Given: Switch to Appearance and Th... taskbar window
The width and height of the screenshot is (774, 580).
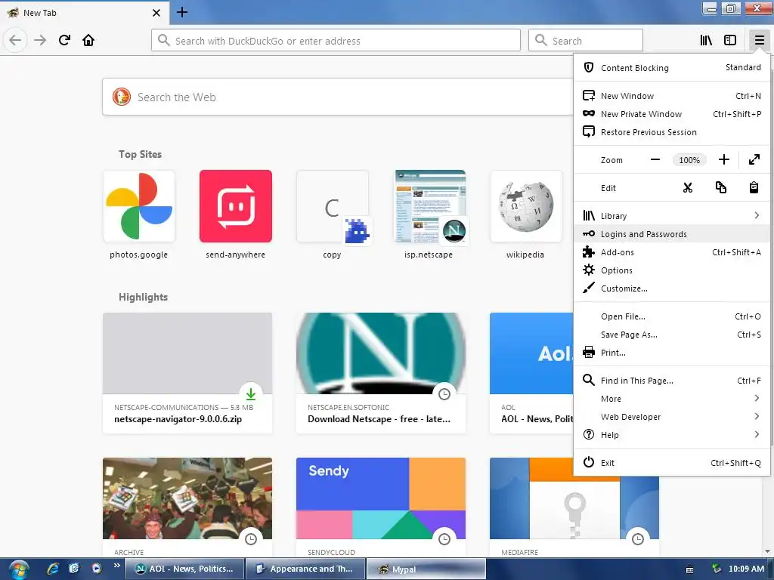Looking at the screenshot, I should tap(305, 569).
